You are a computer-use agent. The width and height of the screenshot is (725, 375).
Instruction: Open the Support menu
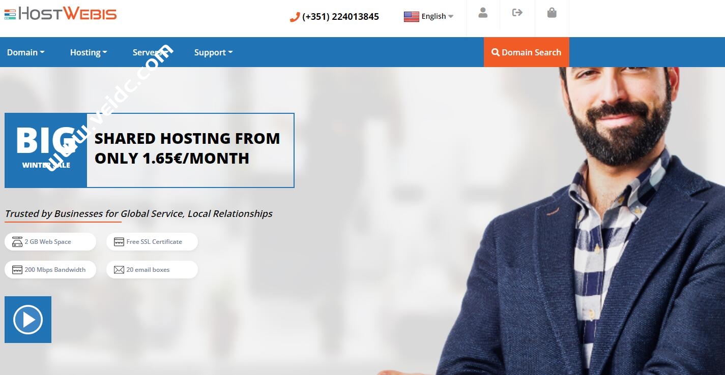(x=213, y=52)
